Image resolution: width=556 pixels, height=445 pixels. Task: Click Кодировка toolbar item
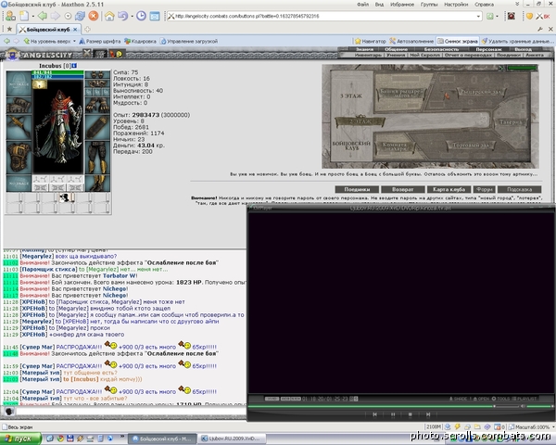pos(140,41)
